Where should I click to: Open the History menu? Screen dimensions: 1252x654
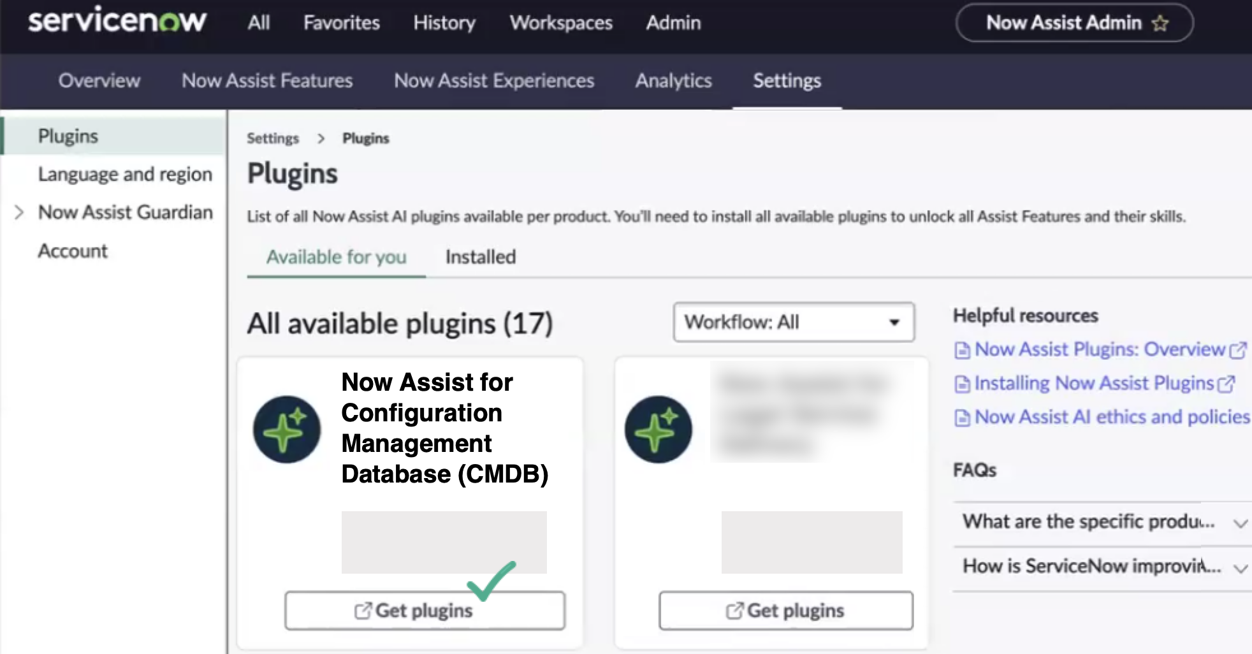click(x=444, y=23)
